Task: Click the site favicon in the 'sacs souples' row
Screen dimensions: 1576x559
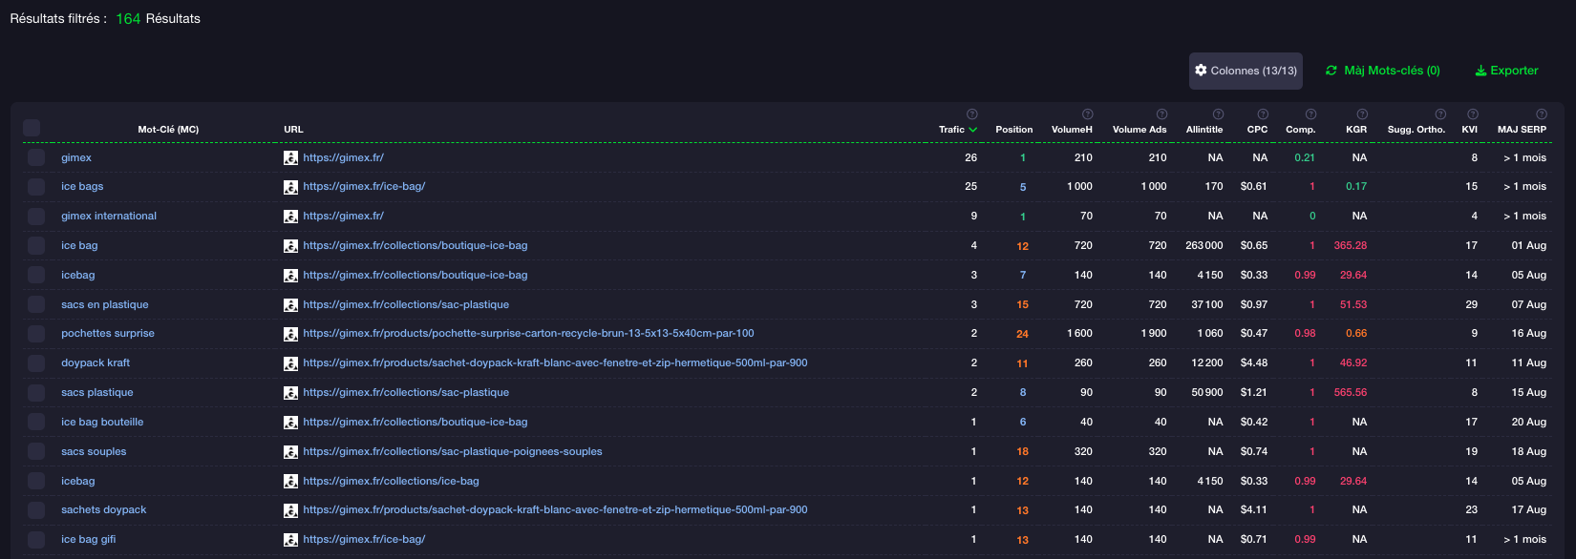Action: click(290, 451)
